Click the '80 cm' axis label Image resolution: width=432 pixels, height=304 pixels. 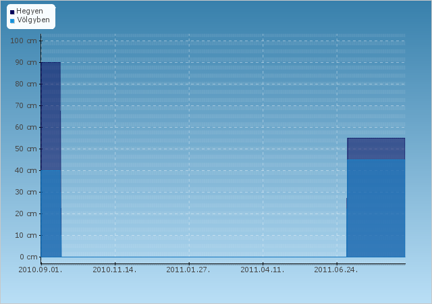click(x=26, y=84)
